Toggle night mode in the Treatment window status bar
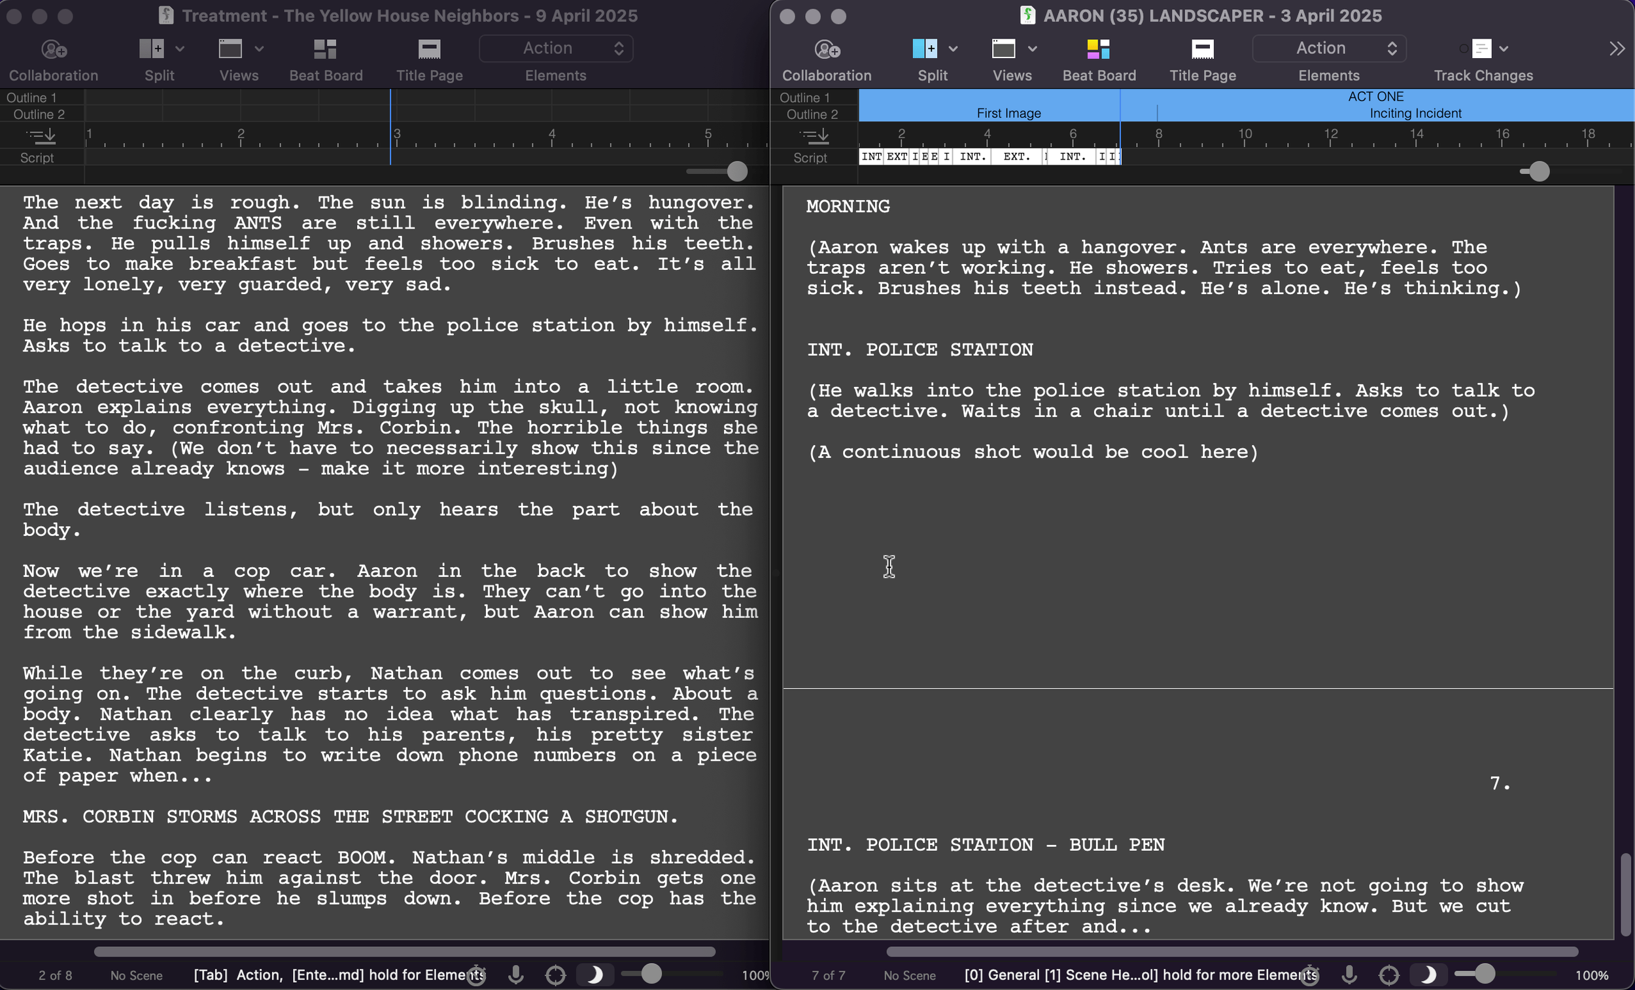 click(x=594, y=974)
